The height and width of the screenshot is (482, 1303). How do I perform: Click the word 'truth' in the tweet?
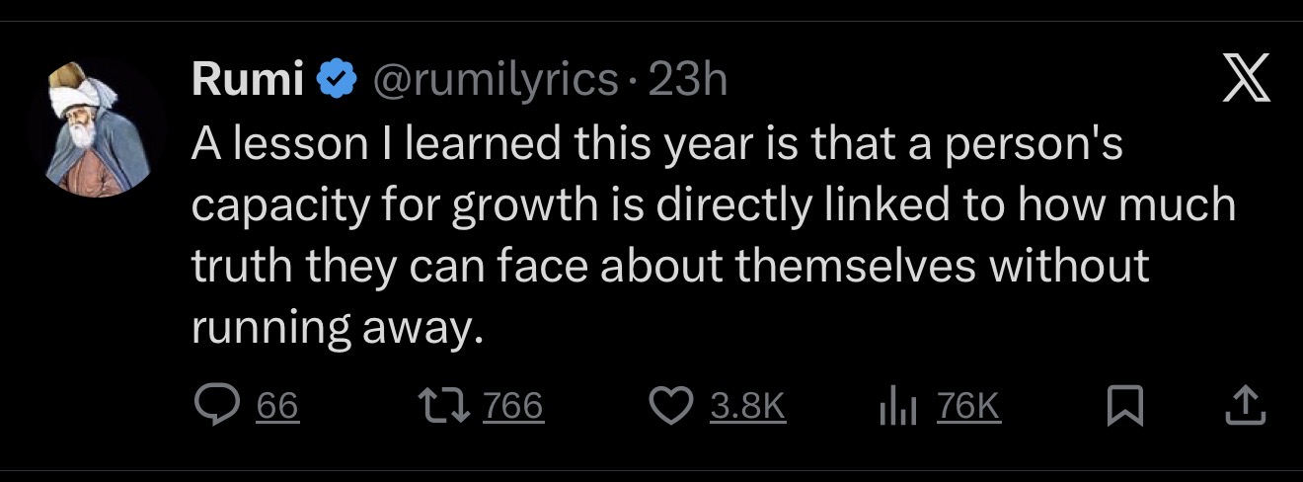pyautogui.click(x=237, y=267)
